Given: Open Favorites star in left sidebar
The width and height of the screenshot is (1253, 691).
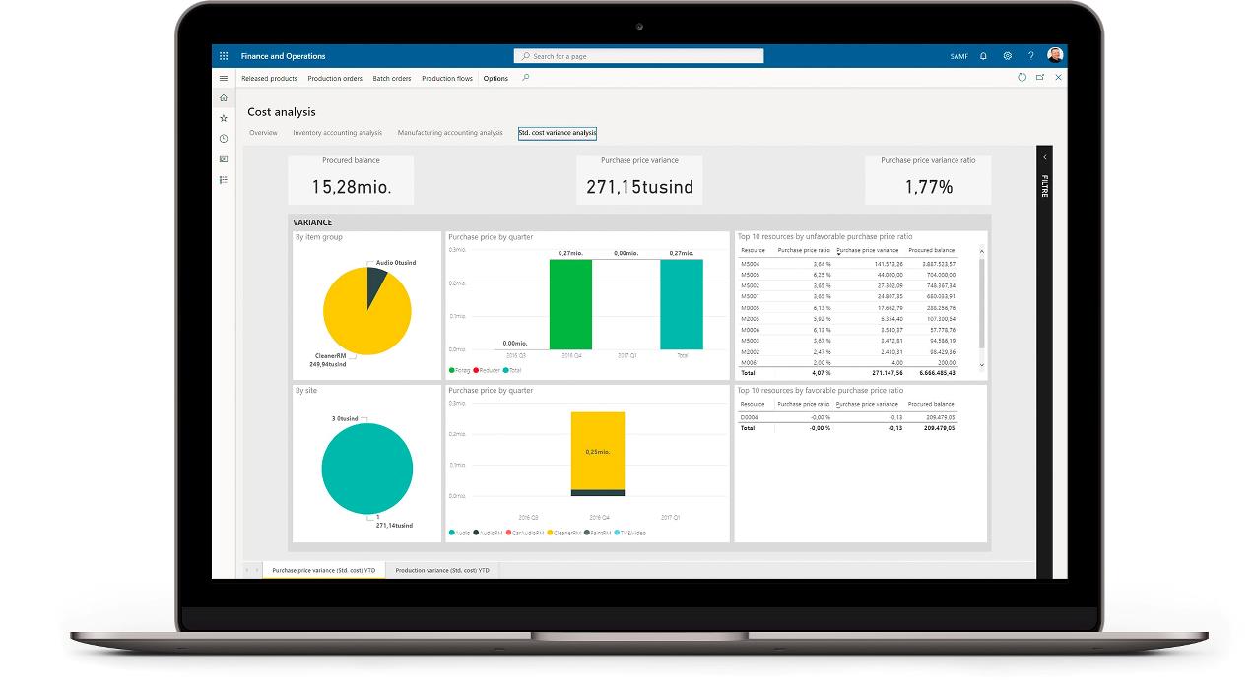Looking at the screenshot, I should pyautogui.click(x=224, y=118).
